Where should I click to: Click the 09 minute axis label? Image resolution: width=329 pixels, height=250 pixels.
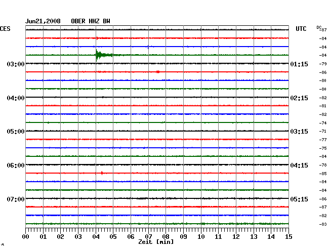(183, 237)
